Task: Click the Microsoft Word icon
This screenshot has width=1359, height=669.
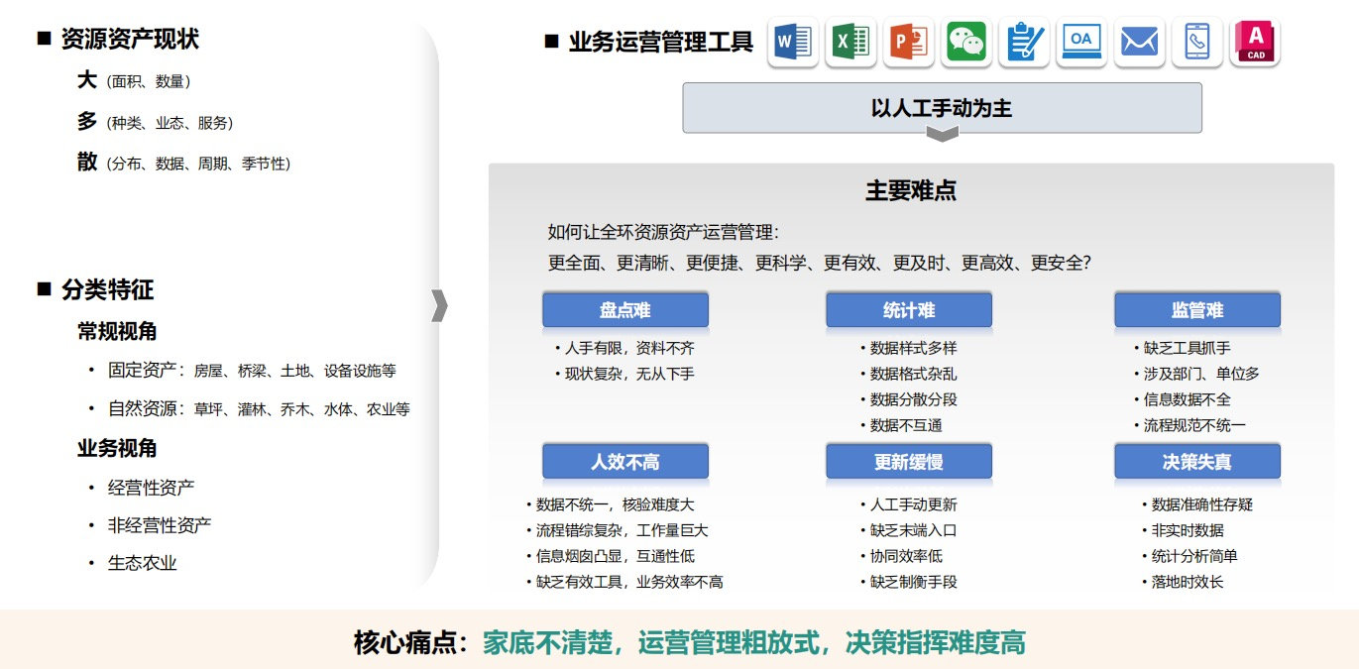Action: 793,42
